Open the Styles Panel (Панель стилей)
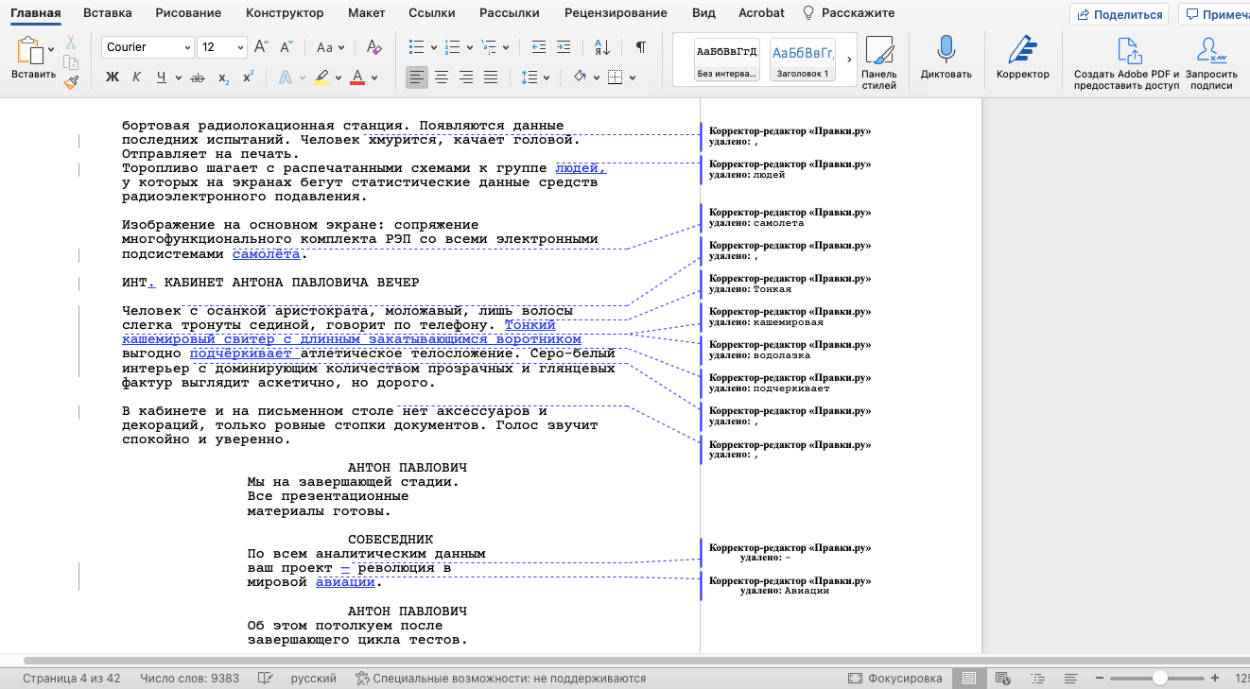 click(879, 63)
